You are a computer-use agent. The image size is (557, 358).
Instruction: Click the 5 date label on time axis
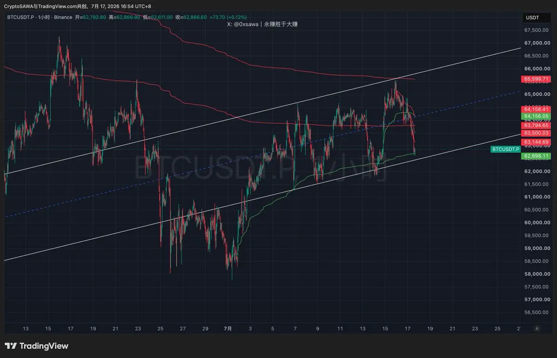point(272,329)
